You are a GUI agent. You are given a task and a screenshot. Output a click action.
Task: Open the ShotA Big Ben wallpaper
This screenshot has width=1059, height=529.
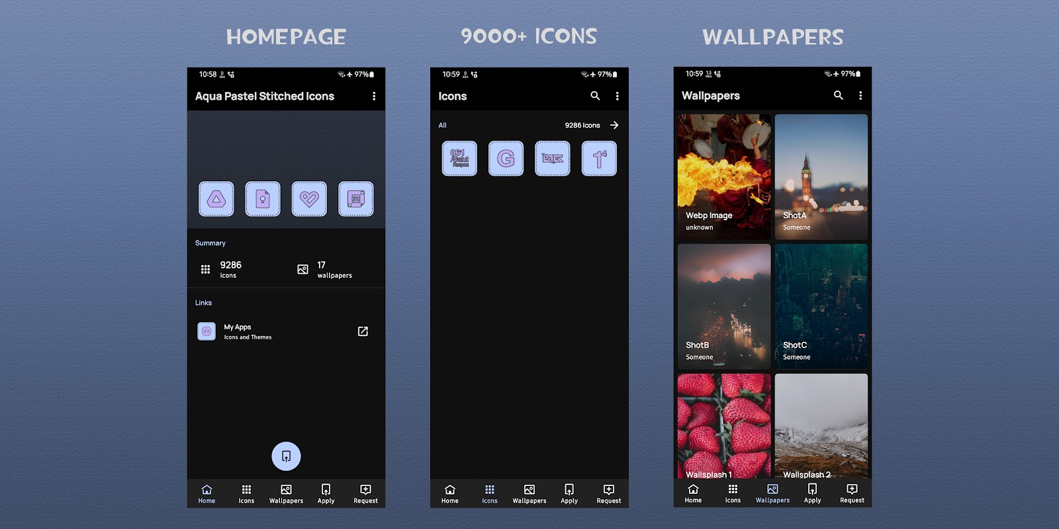tap(821, 177)
